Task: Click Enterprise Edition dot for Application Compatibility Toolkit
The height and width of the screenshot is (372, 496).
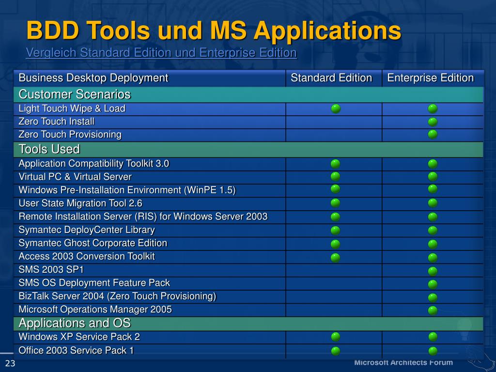Action: 433,164
